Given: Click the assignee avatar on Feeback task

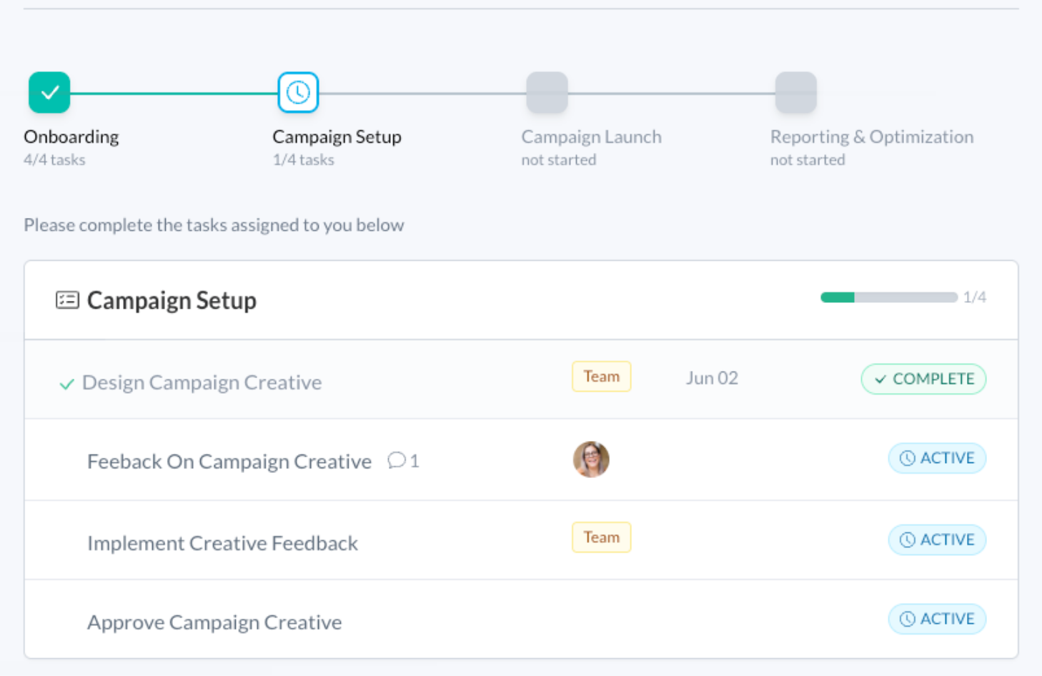Looking at the screenshot, I should coord(591,459).
